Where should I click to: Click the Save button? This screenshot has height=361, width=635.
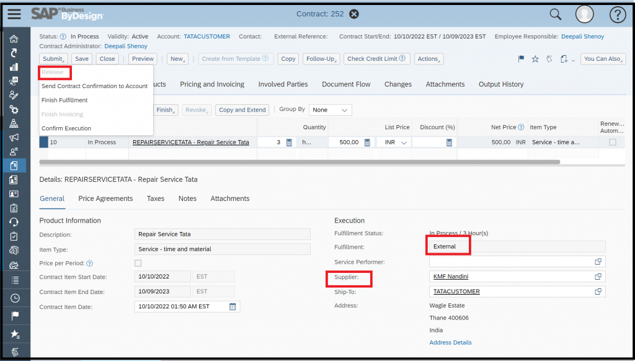82,59
